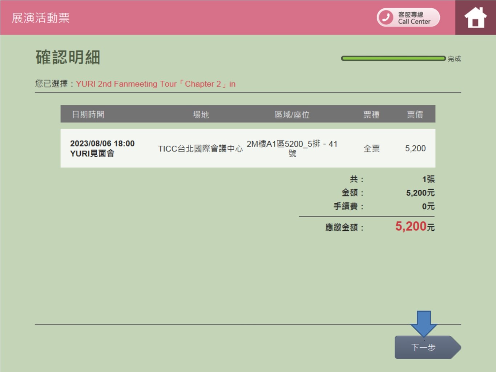Click the red 5,200 total payable amount
The width and height of the screenshot is (496, 372).
coord(411,226)
